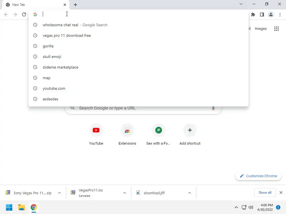
Task: Open the Images link
Action: click(261, 29)
